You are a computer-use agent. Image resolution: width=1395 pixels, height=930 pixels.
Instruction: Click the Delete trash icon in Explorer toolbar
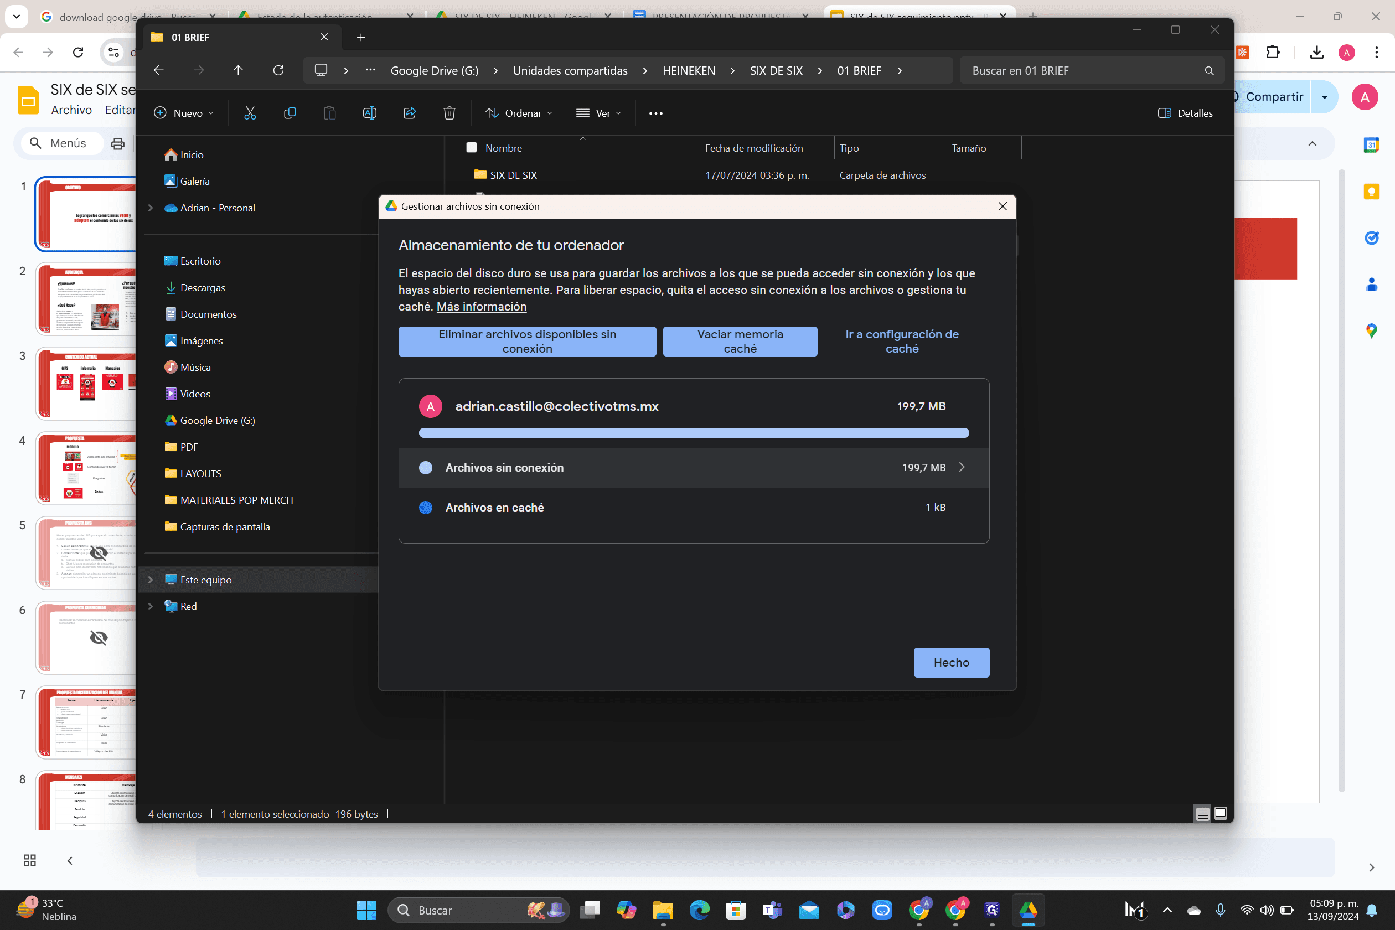(449, 113)
